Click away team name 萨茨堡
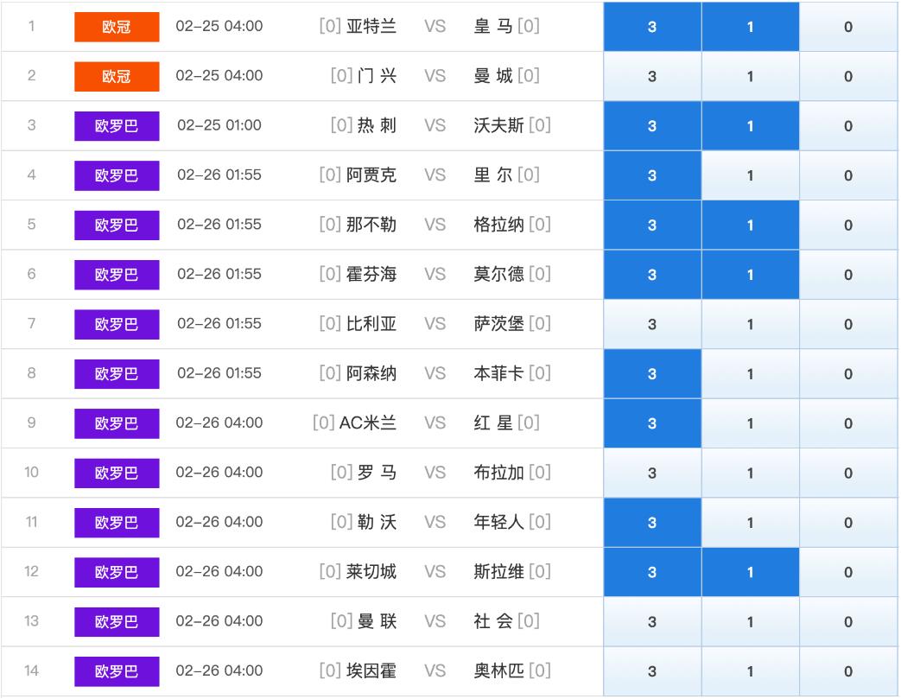 point(498,324)
